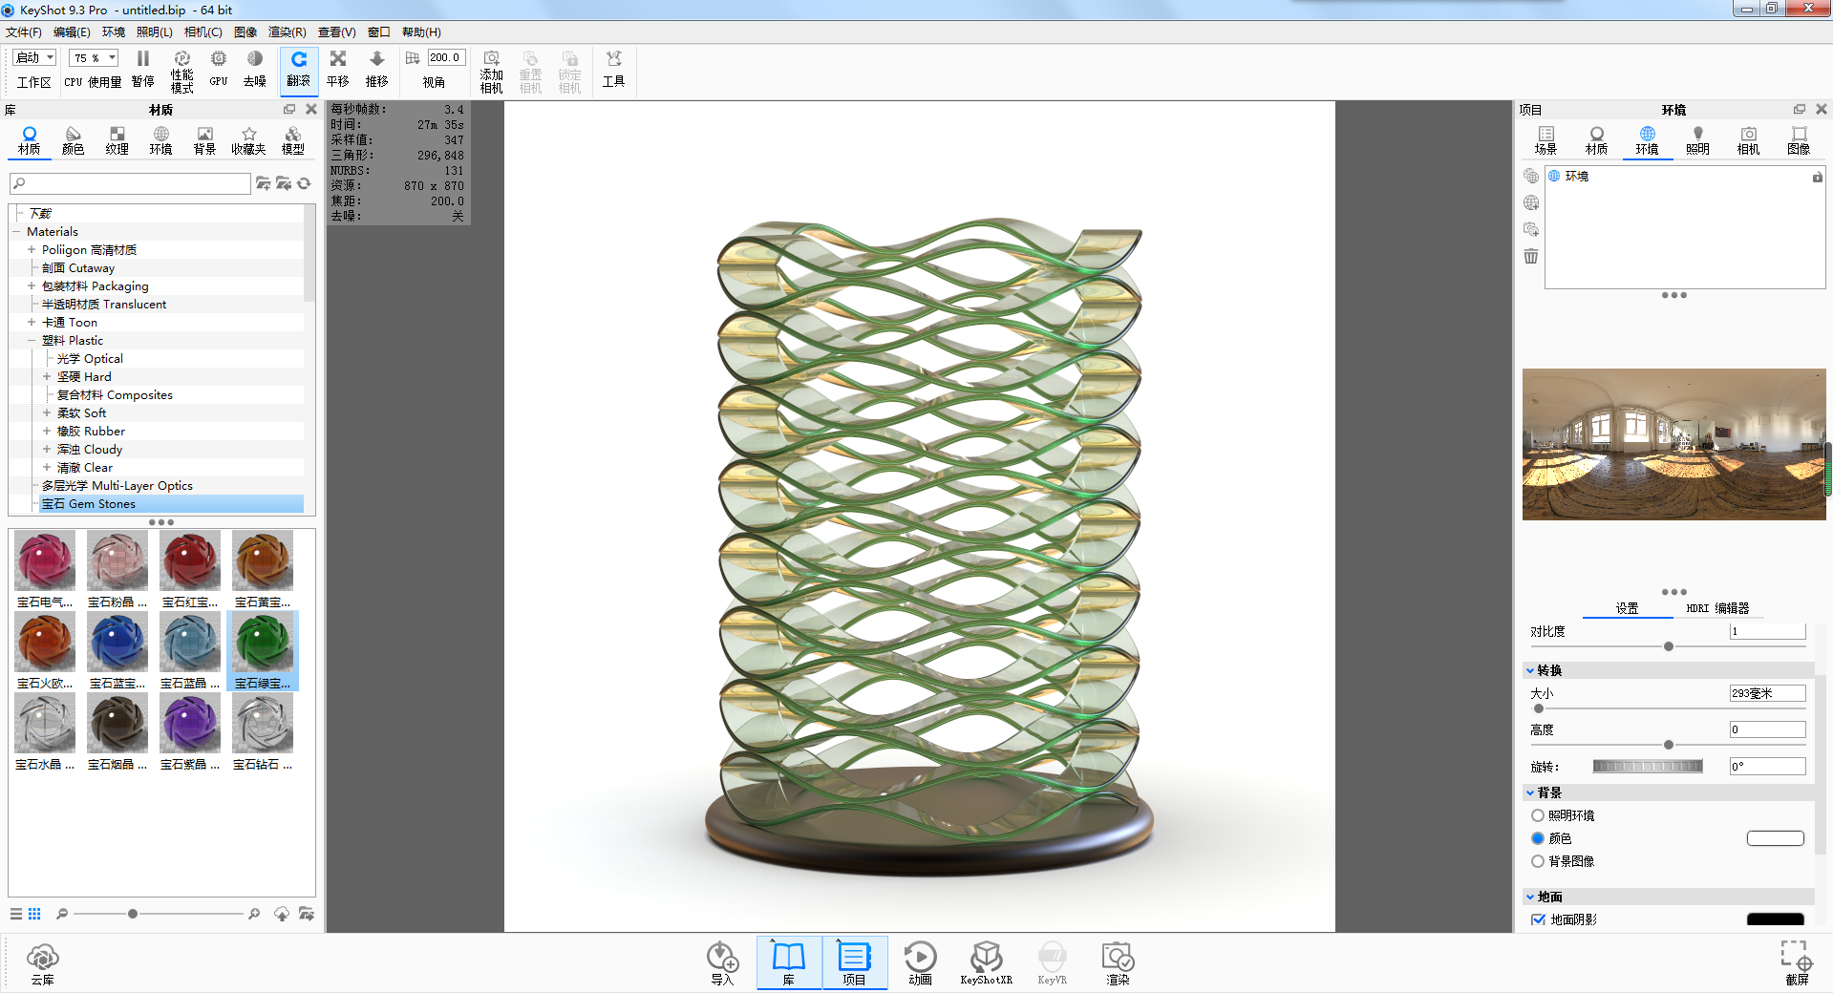Image resolution: width=1833 pixels, height=993 pixels.
Task: Switch library to grid view icon
Action: pos(34,914)
